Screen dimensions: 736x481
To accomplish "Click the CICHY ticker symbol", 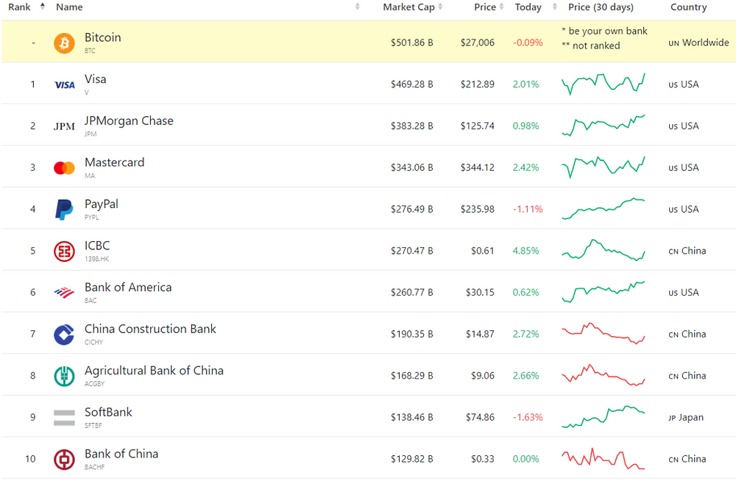I will [x=94, y=342].
